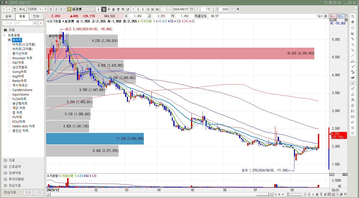Click the undo arrow in right toolbar
Image resolution: width=359 pixels, height=198 pixels.
(353, 122)
